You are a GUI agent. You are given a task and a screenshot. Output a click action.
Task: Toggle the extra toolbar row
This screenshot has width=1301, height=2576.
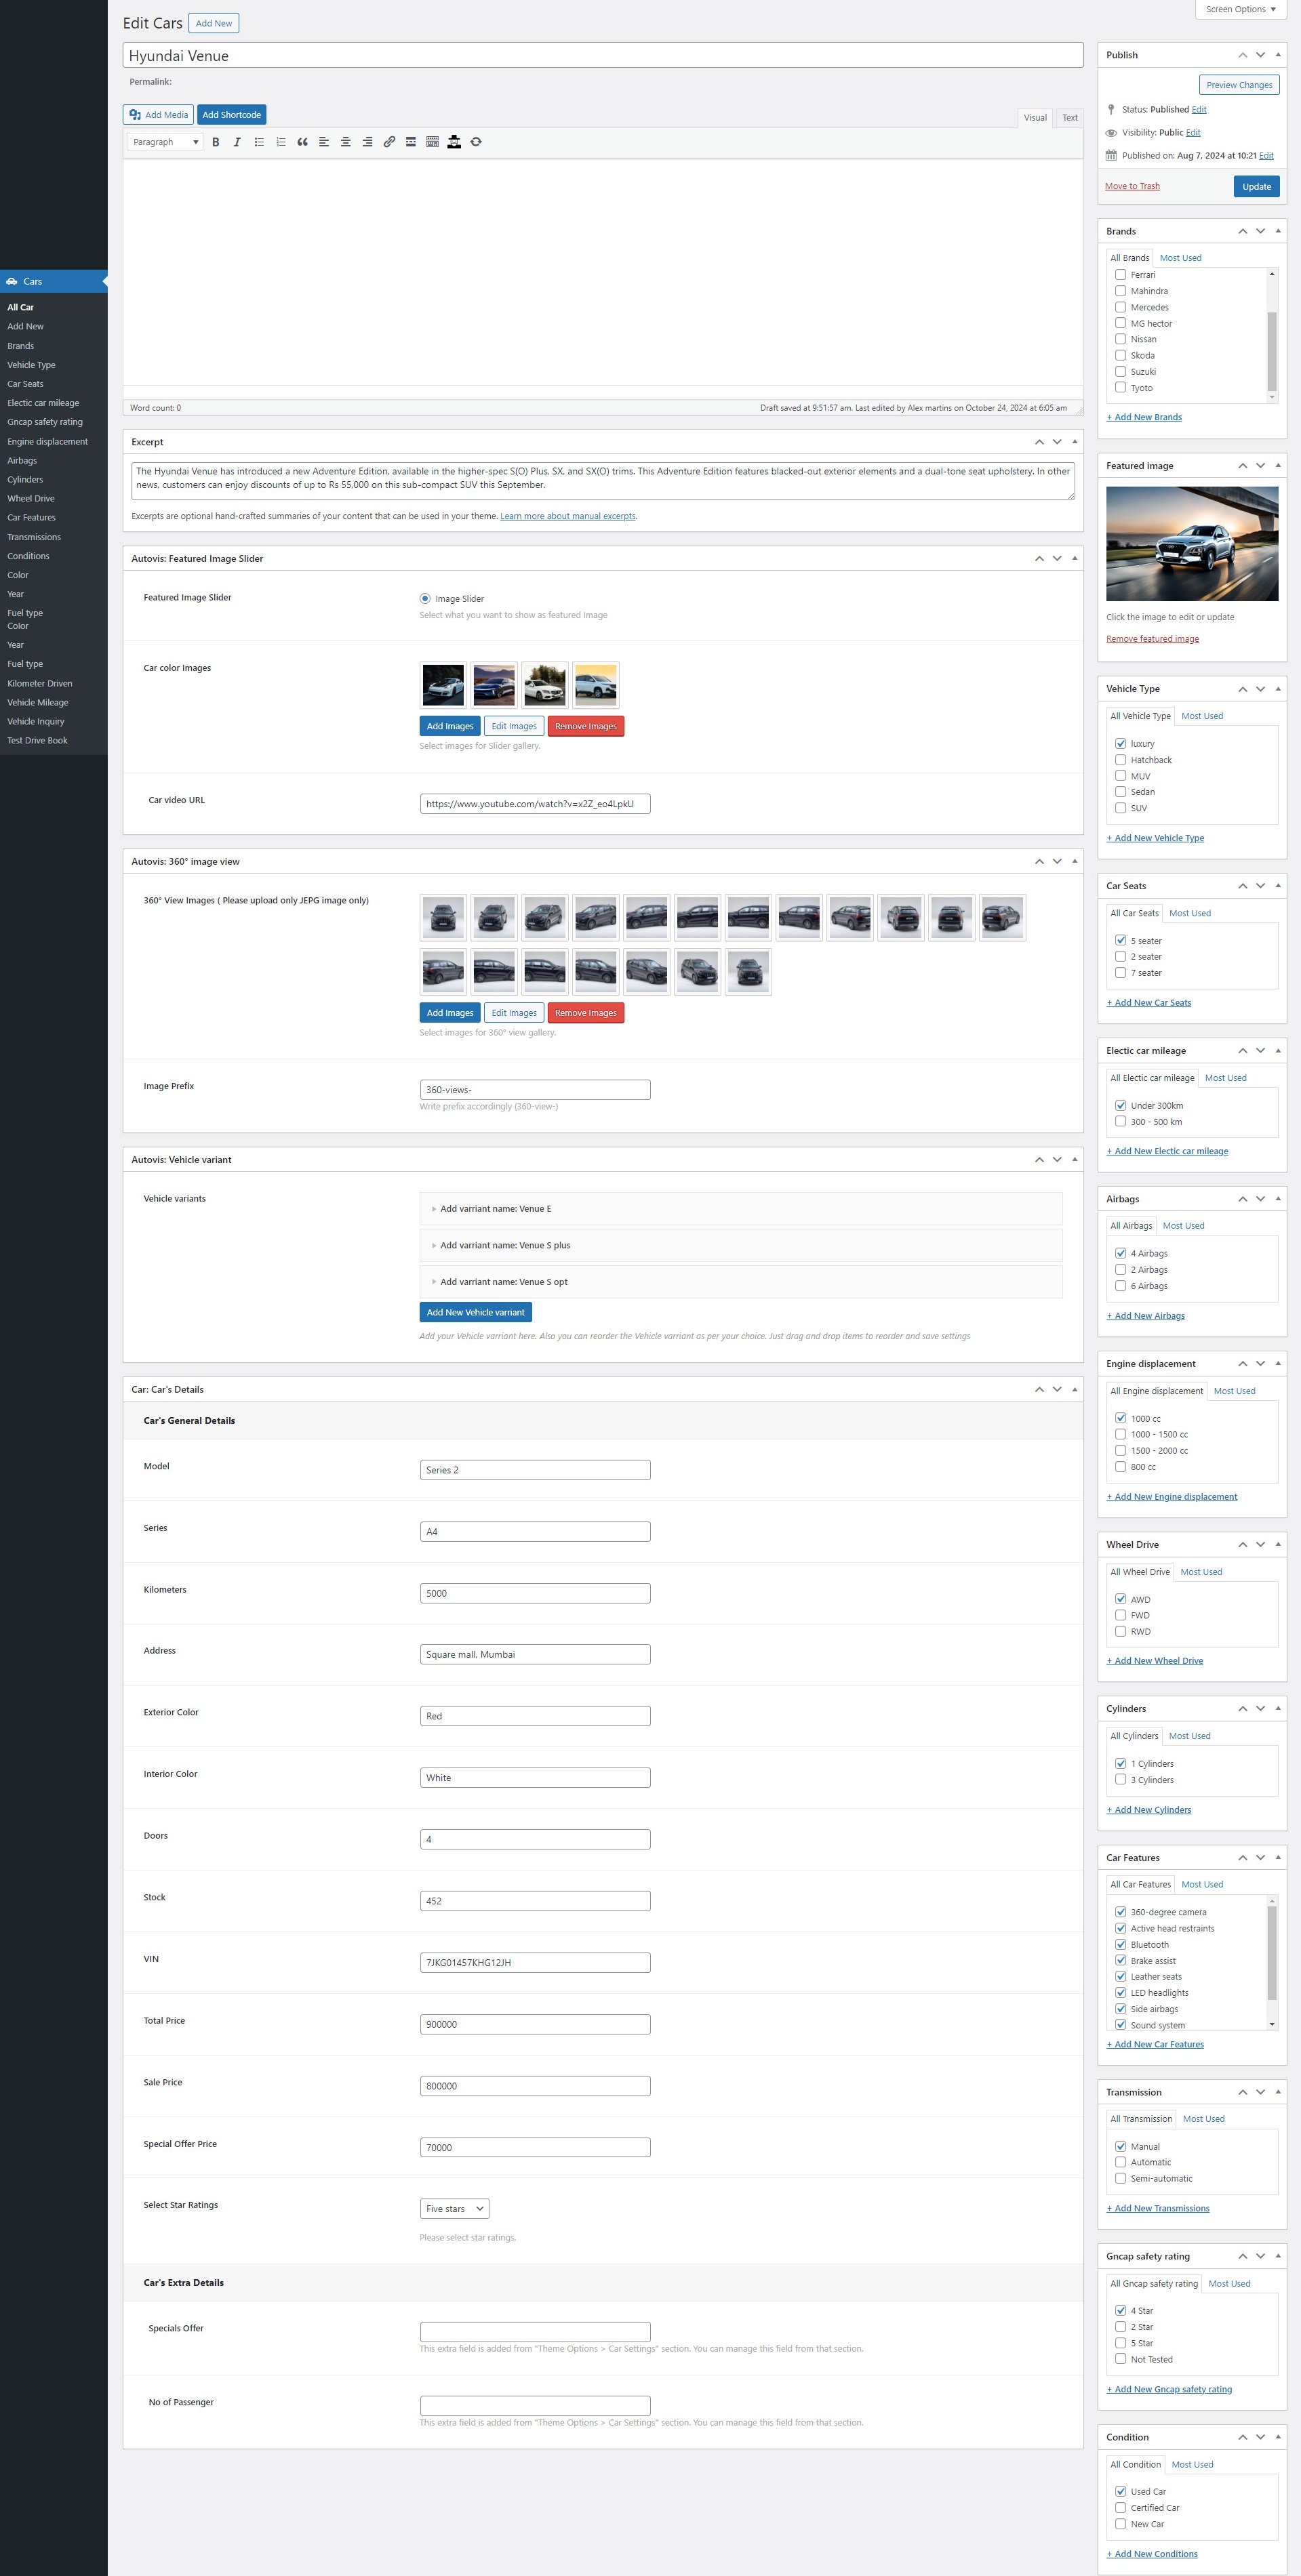coord(432,142)
